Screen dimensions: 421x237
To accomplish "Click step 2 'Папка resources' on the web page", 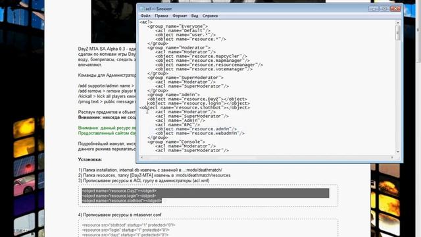I will (x=155, y=176).
